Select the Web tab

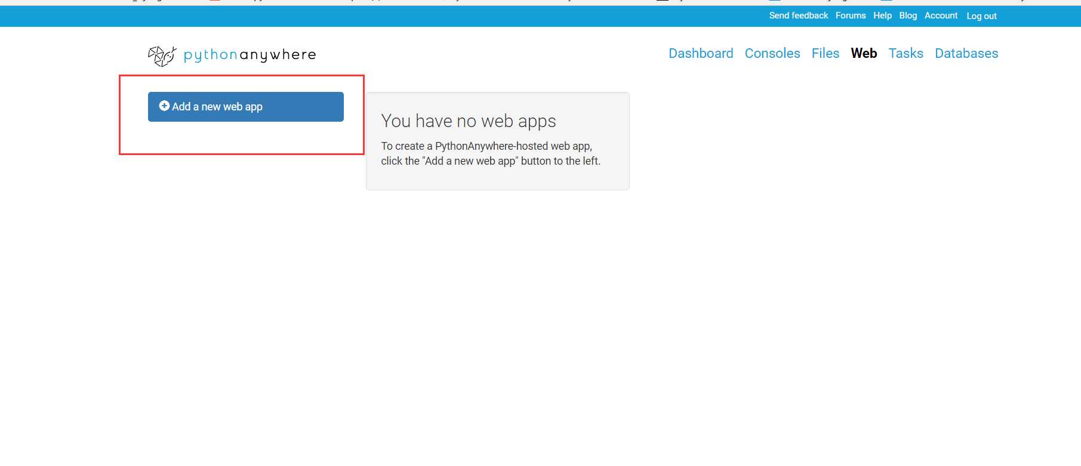tap(864, 53)
